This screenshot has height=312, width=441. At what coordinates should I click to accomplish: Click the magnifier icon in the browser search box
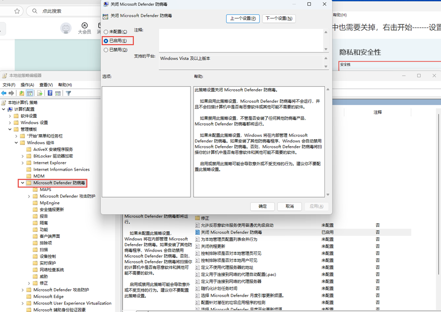click(34, 11)
